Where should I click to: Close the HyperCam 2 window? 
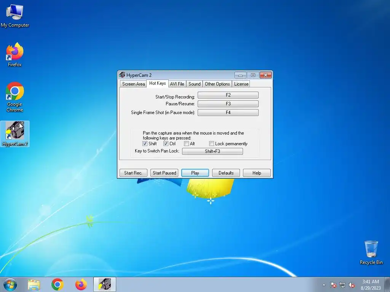(x=265, y=75)
